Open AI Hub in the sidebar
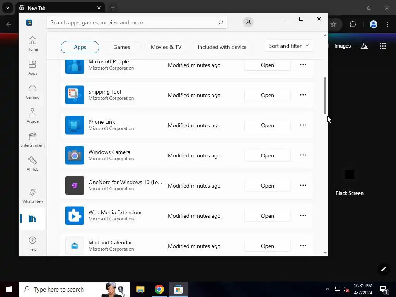The image size is (396, 297). tap(32, 164)
